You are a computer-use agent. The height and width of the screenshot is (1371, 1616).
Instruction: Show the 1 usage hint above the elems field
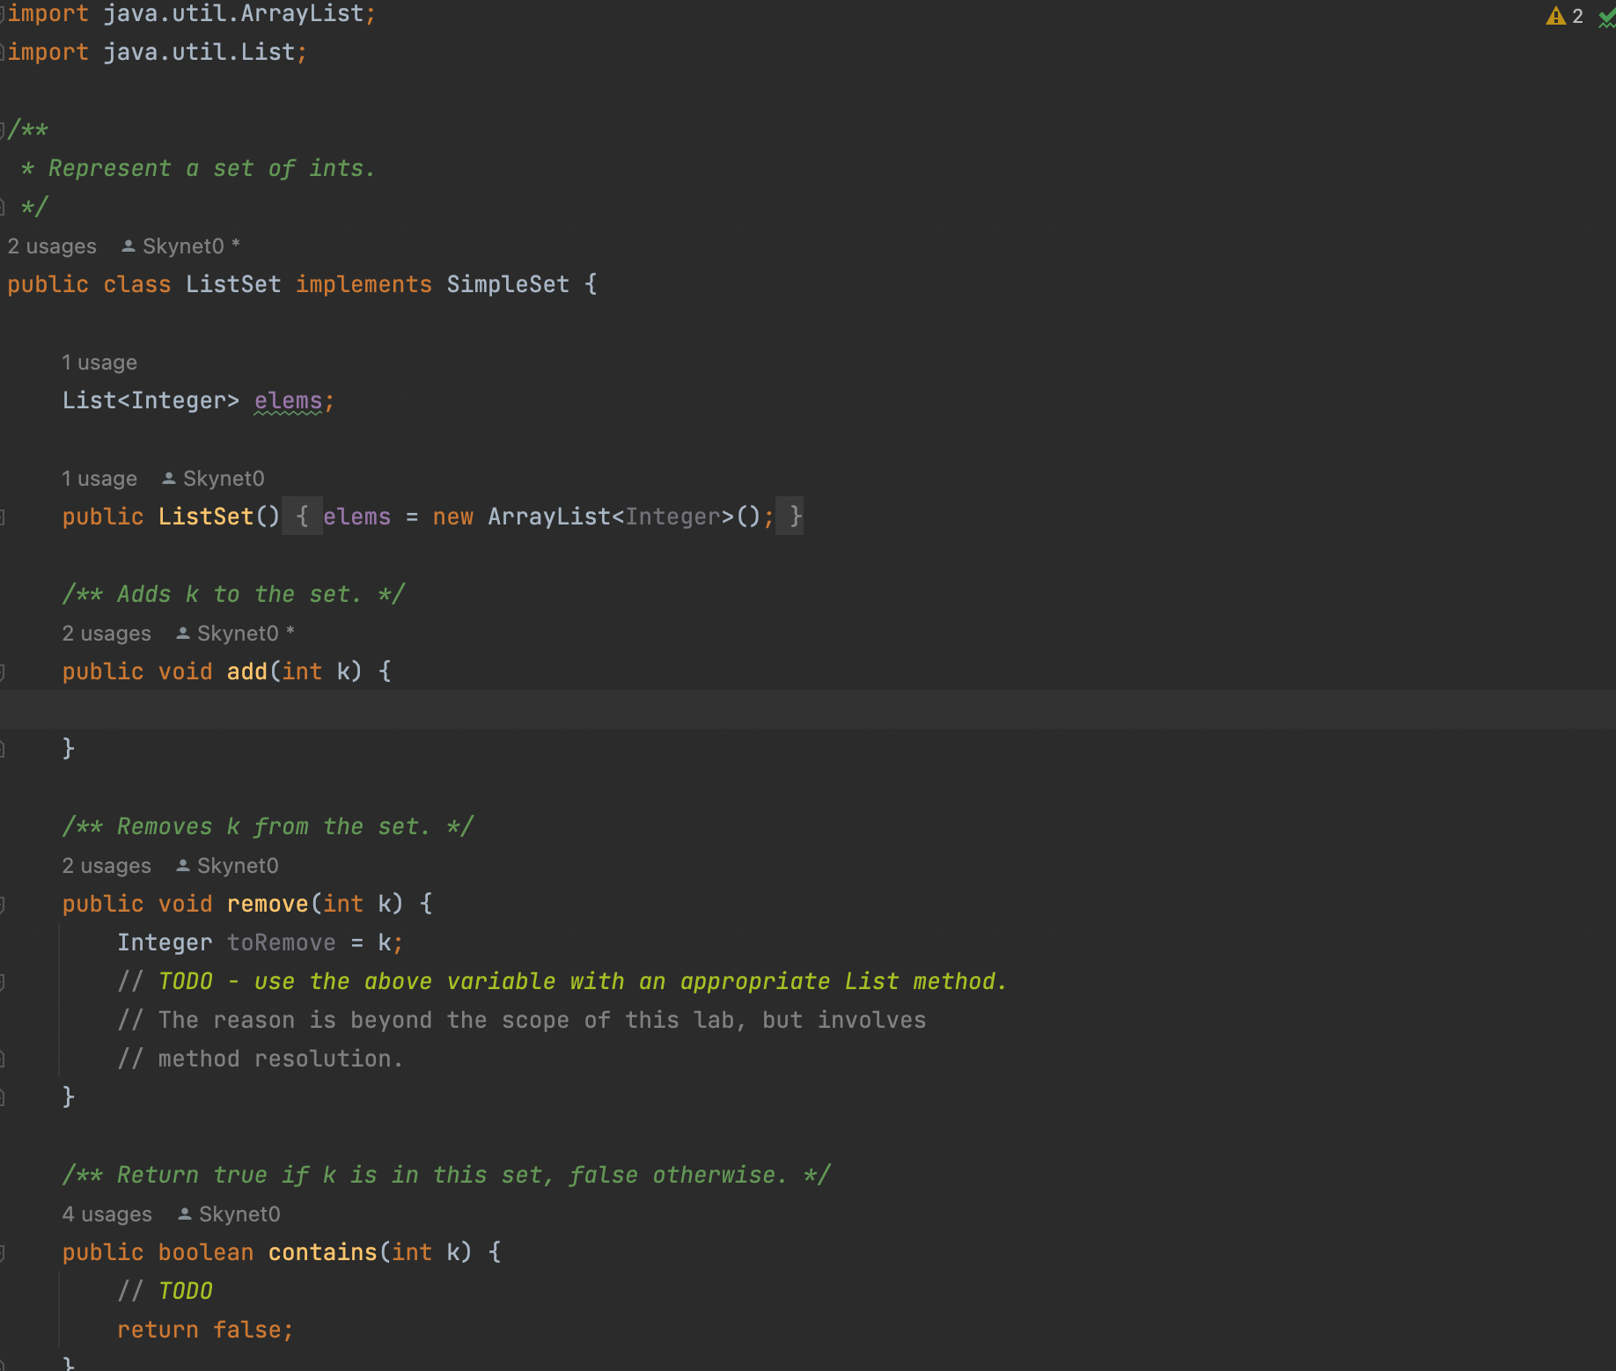click(99, 363)
